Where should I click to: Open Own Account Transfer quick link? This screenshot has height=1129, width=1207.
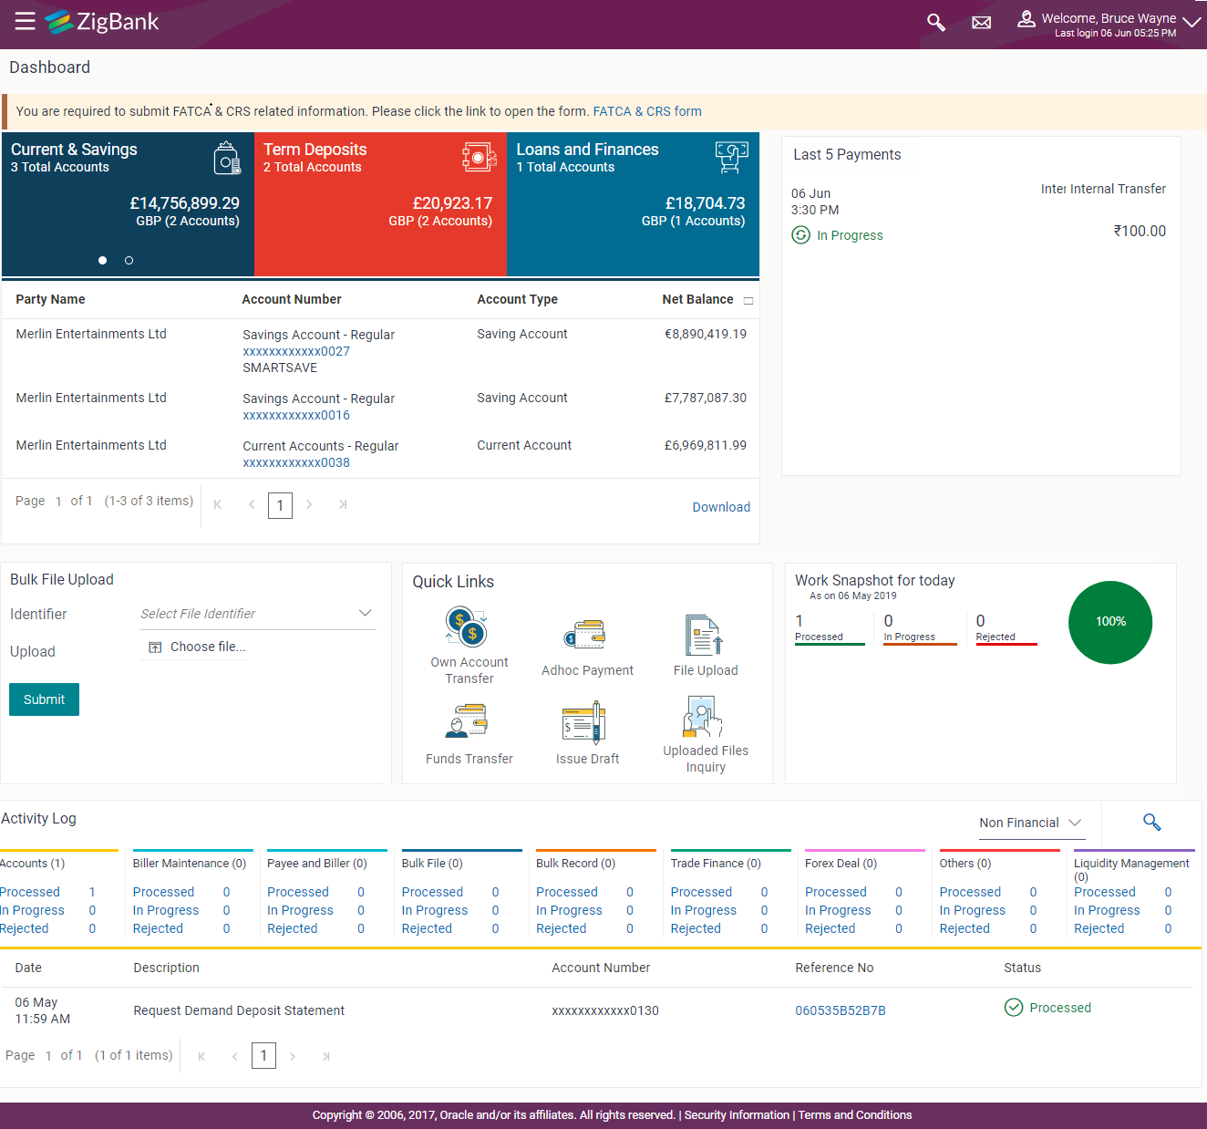pyautogui.click(x=469, y=647)
